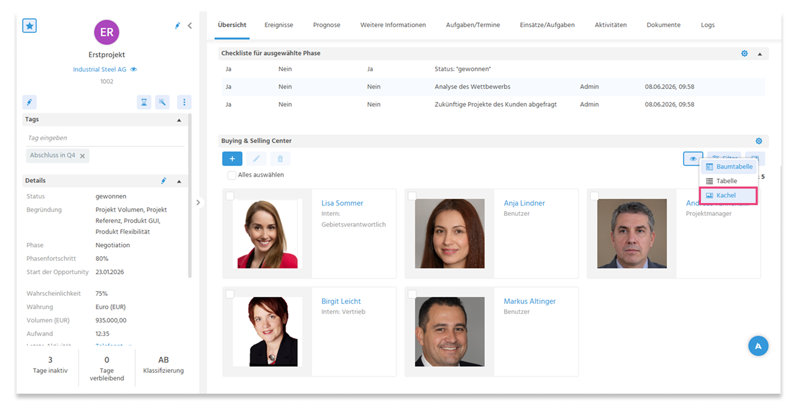Screen dimensions: 798x405
Task: Click the round blue 'A' assistant button
Action: [758, 346]
